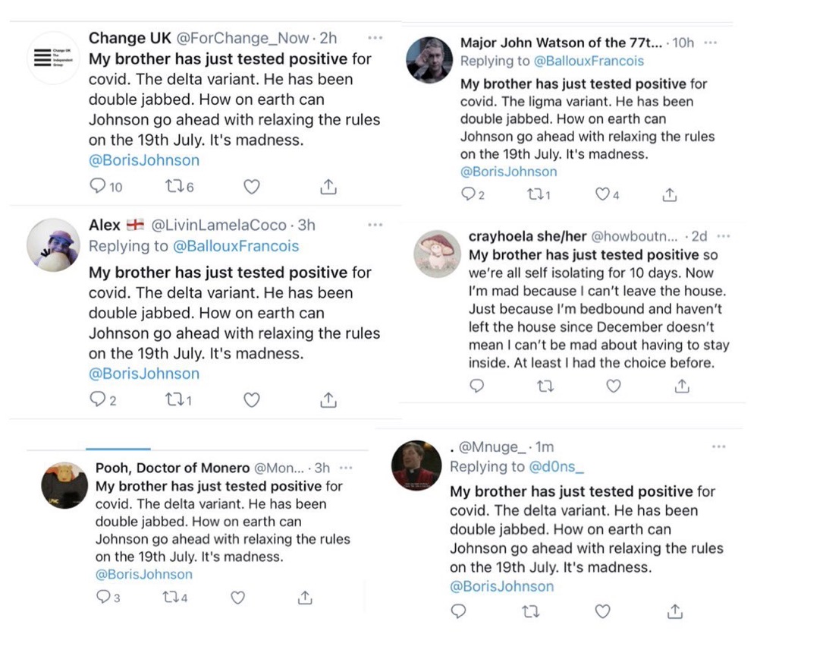Reply to the Alex tweet
Screen dimensions: 826x650
pos(98,399)
